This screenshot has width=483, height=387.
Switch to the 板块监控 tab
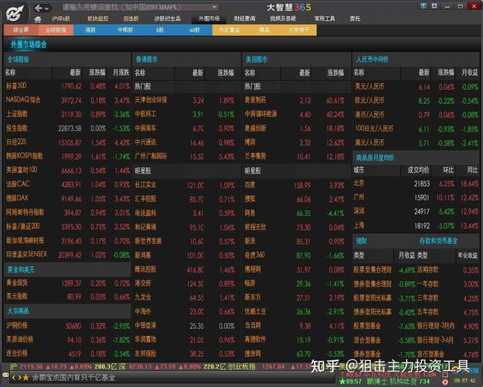tap(97, 18)
